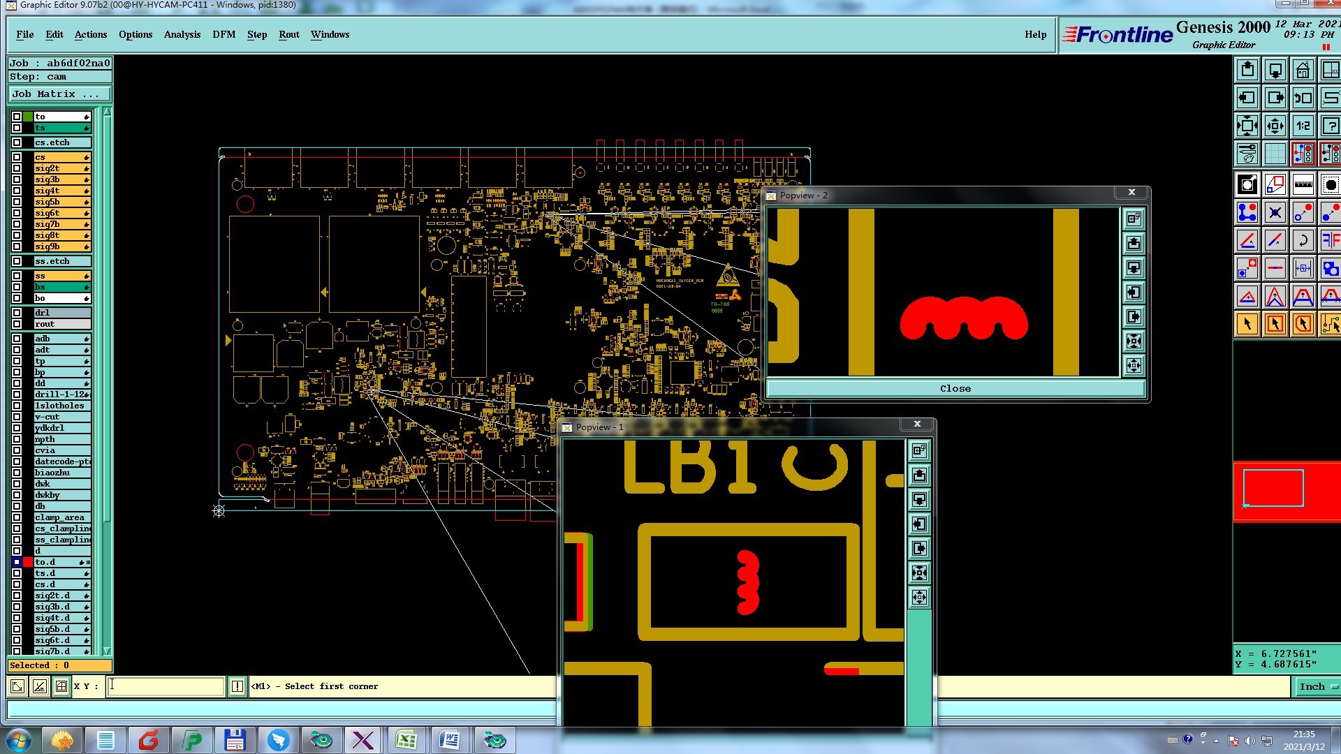Open the Analysis menu
The height and width of the screenshot is (754, 1341).
[182, 34]
